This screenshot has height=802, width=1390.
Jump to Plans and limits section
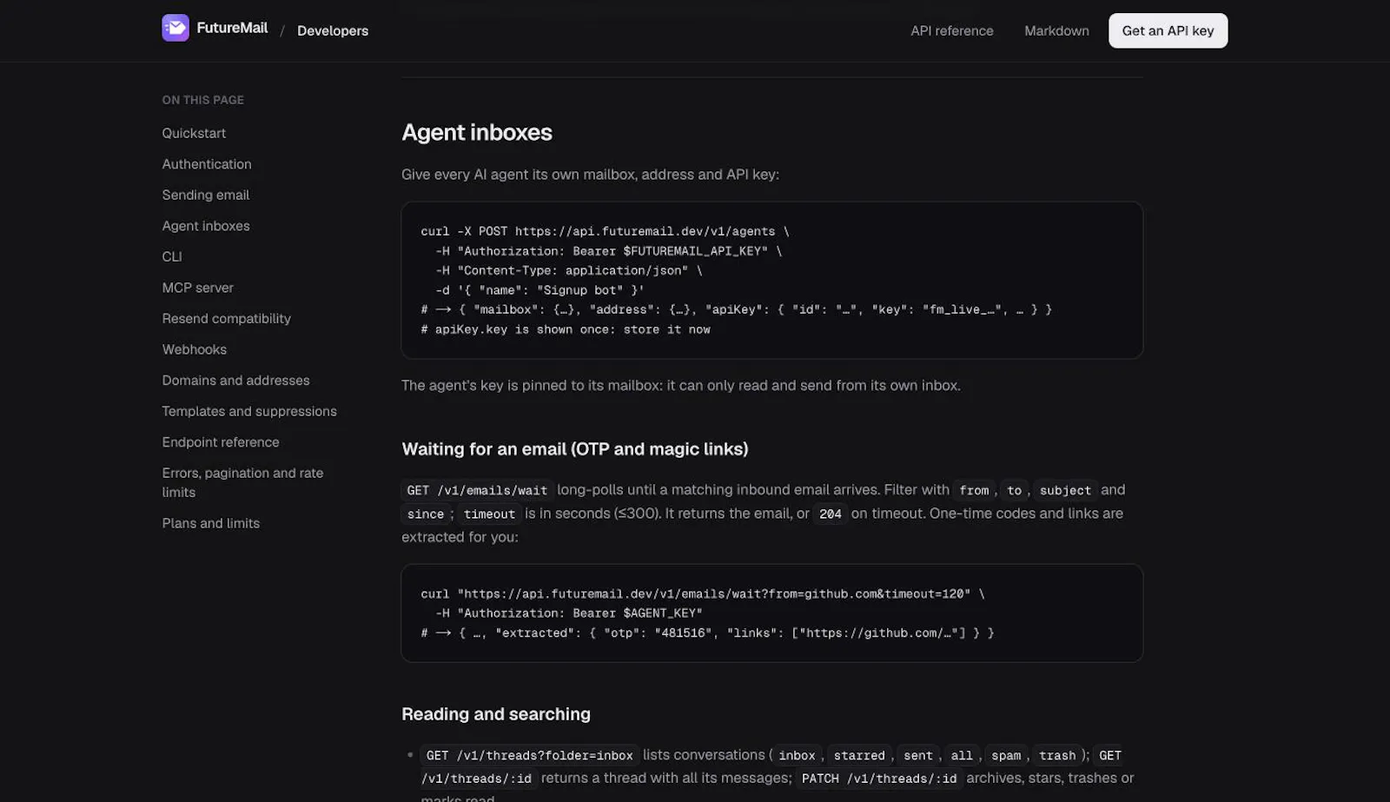point(211,523)
